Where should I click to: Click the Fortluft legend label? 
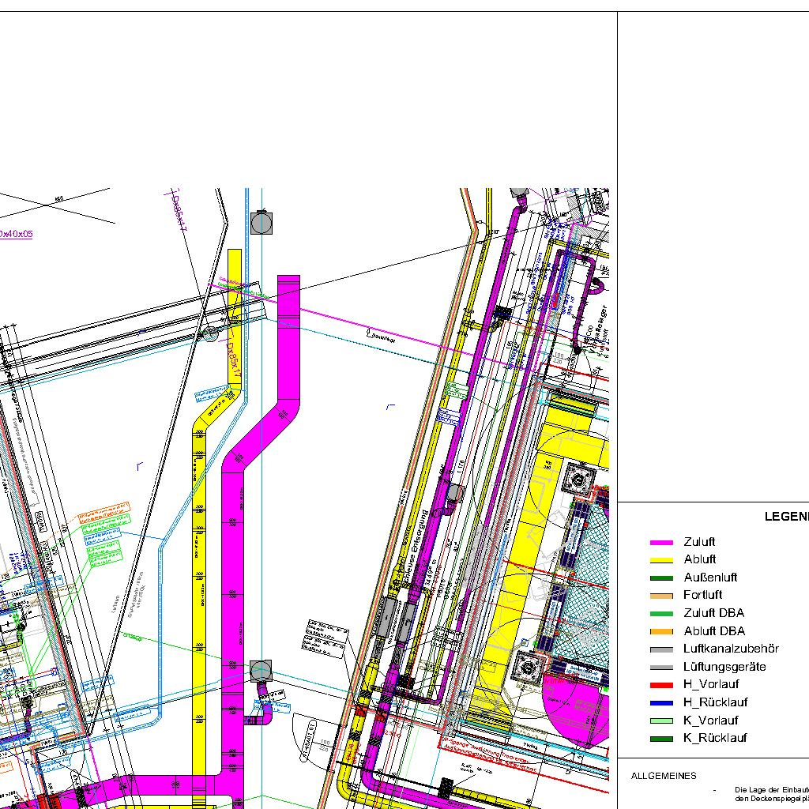702,595
